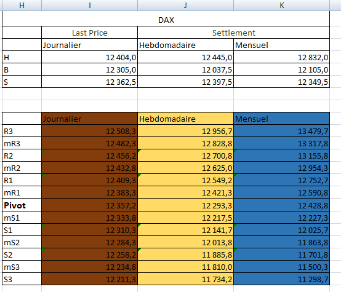Viewport: 341px width, 292px height.
Task: Select cell with value 12 349,5
Action: point(282,82)
